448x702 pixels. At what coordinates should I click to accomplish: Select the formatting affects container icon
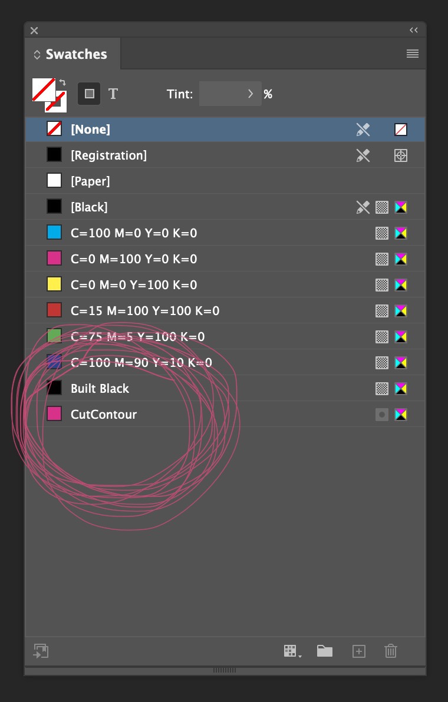coord(89,94)
